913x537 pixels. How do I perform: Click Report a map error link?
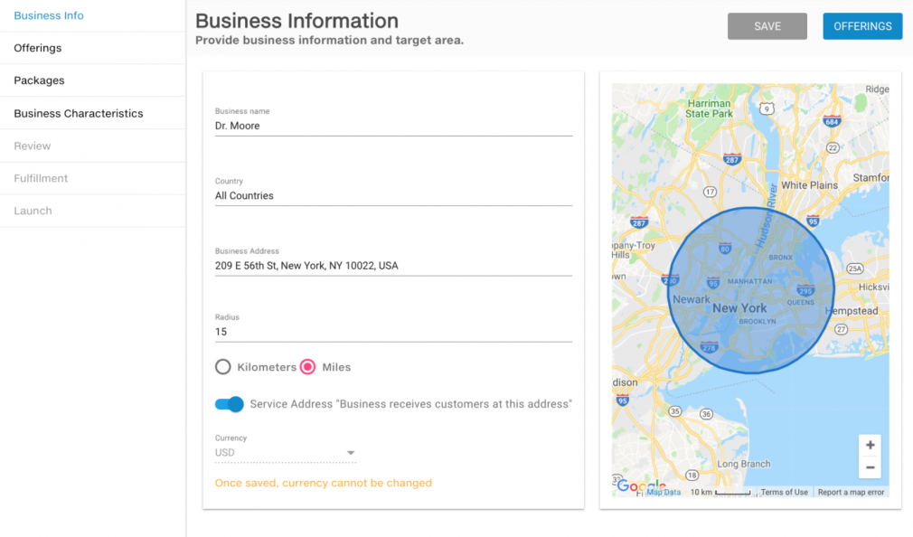[851, 492]
